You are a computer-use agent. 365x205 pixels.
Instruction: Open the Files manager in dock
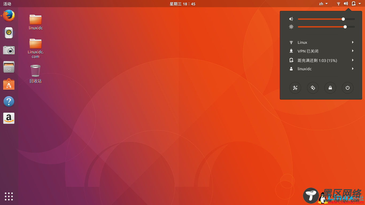9,67
